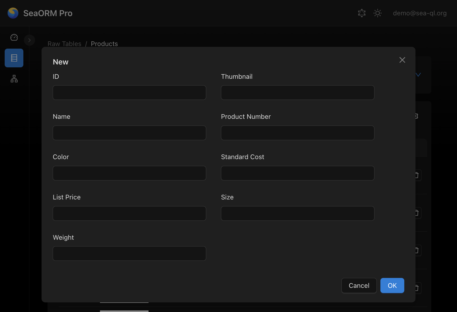The width and height of the screenshot is (457, 312).
Task: Select the Product Number input field
Action: (x=298, y=133)
